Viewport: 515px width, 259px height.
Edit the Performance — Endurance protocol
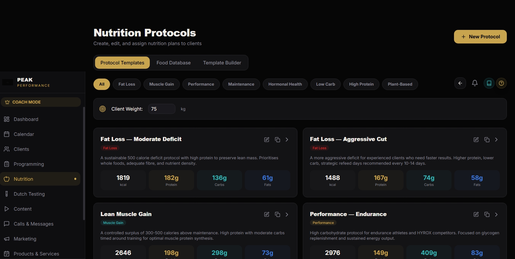[x=476, y=214]
